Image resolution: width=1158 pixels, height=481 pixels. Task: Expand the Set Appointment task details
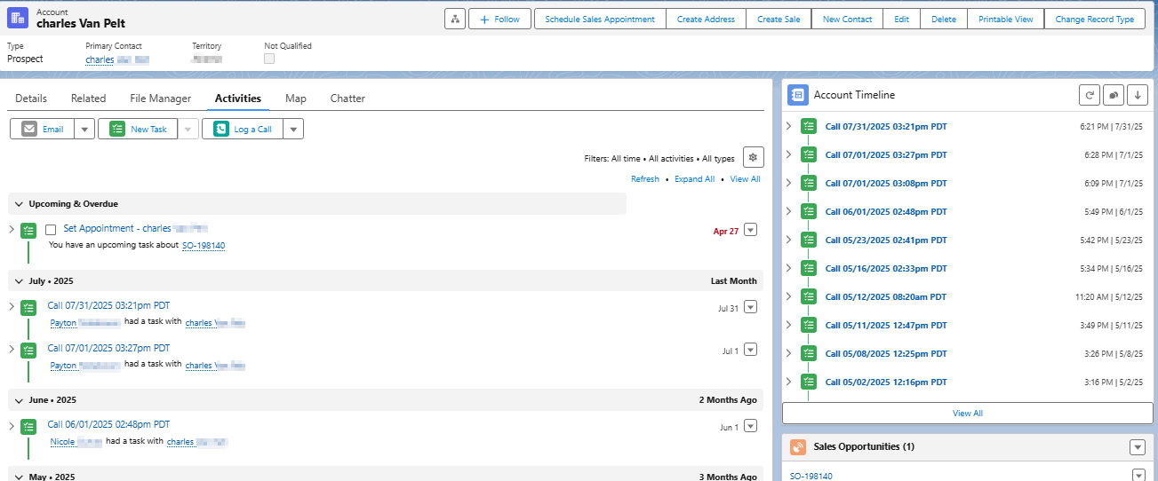click(x=12, y=230)
